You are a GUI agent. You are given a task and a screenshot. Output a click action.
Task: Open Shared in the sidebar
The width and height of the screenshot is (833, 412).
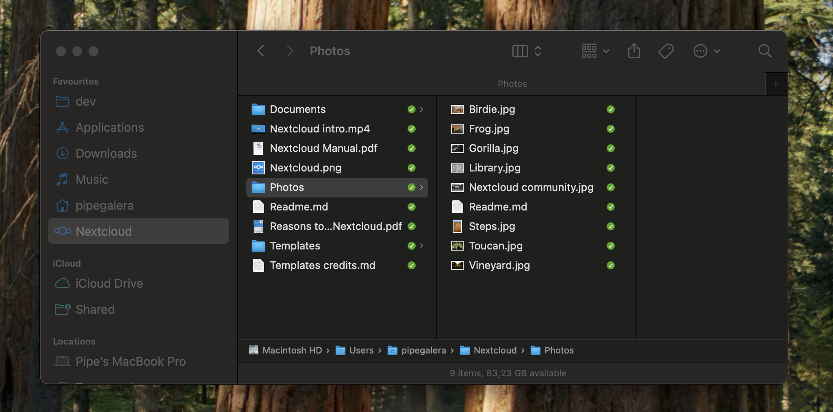point(138,310)
